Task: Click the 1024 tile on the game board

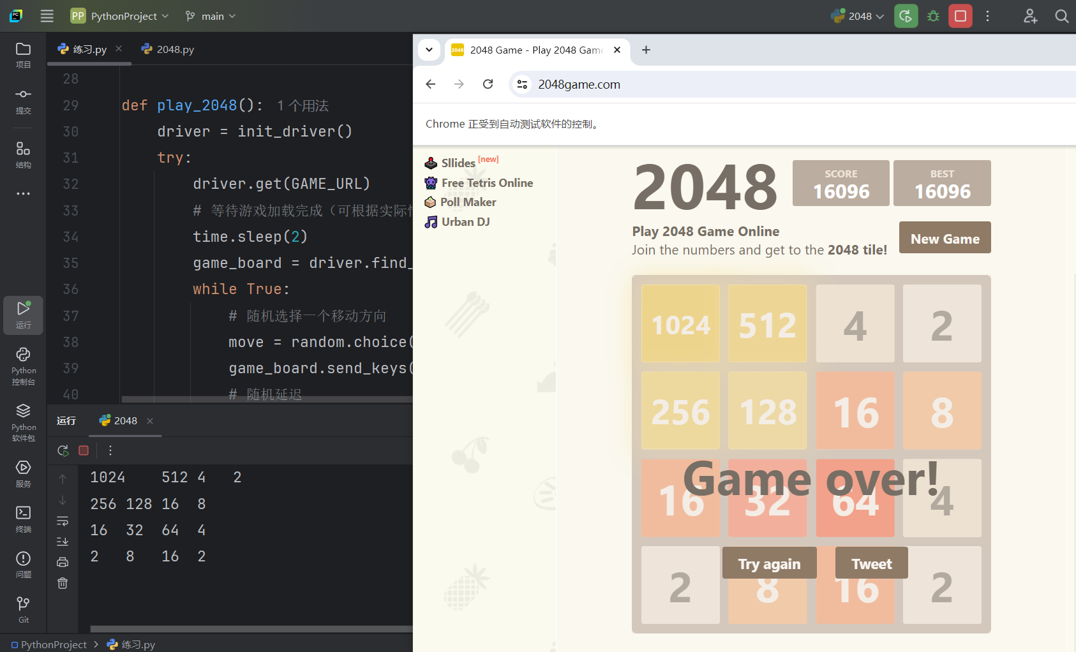Action: (x=680, y=323)
